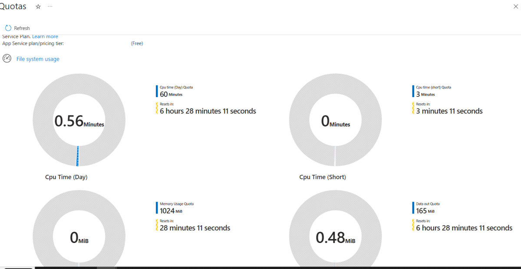Open the Learn more link

pos(45,36)
